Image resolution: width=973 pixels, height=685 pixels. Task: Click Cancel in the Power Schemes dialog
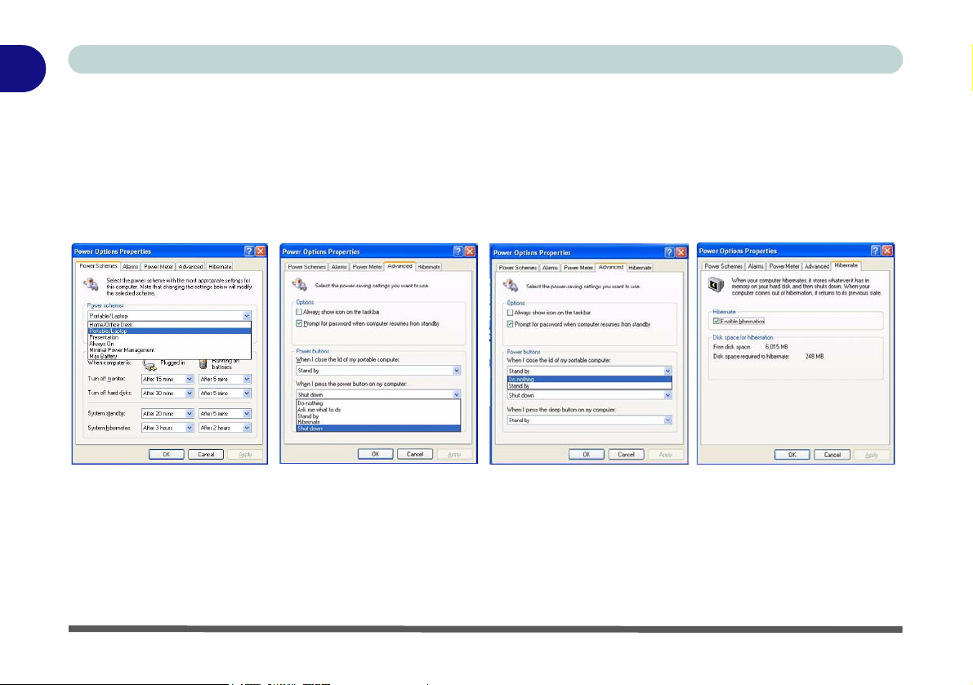[x=206, y=455]
